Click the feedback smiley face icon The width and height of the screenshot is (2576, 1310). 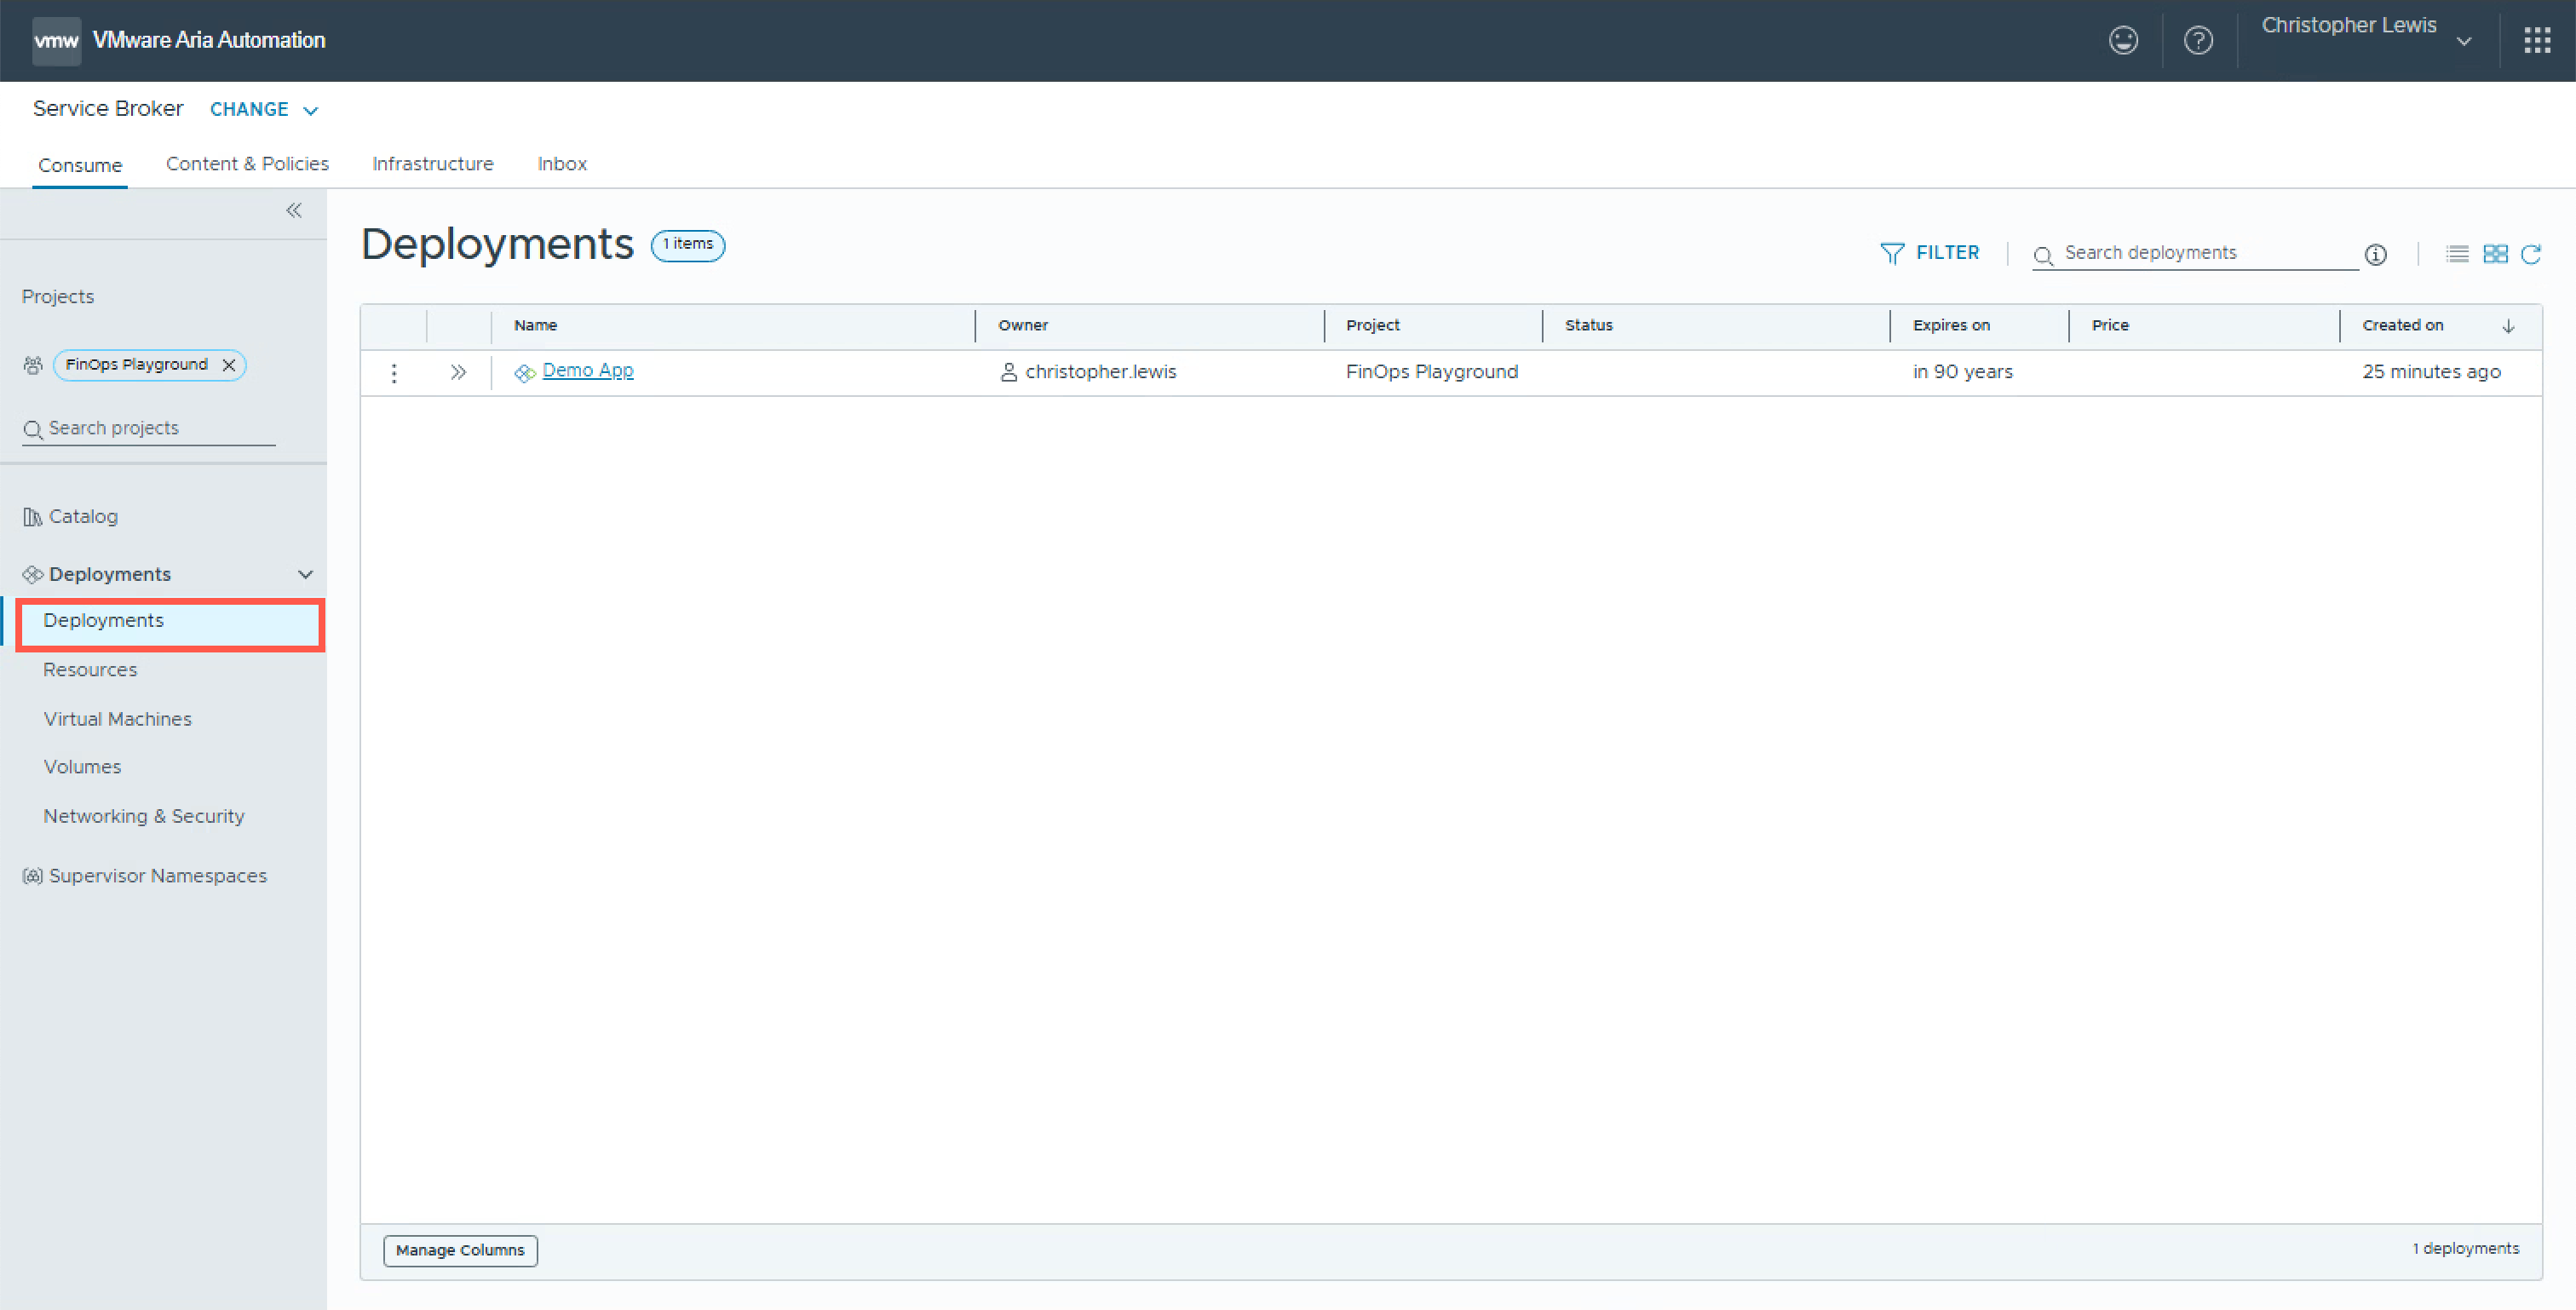[2123, 40]
